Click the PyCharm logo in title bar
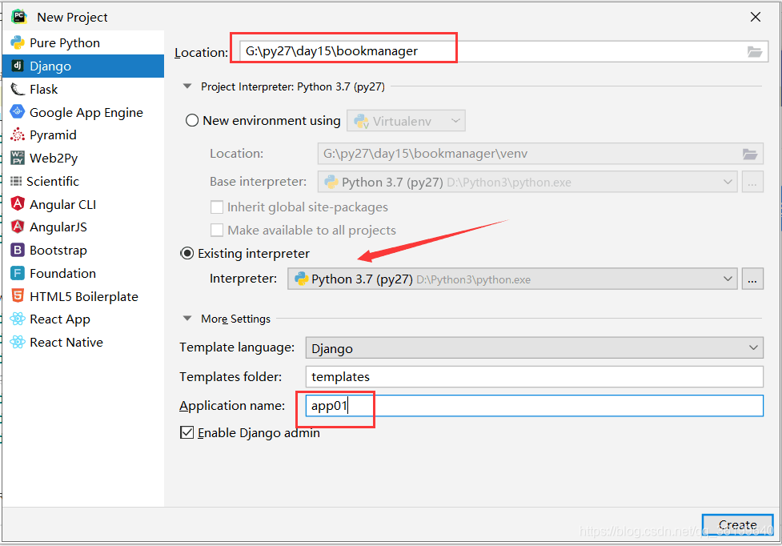Screen dimensions: 782x546 pyautogui.click(x=19, y=17)
